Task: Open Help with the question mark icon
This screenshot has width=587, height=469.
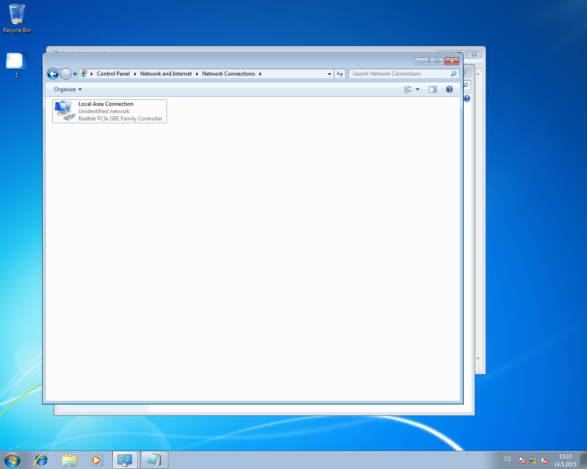Action: click(449, 89)
